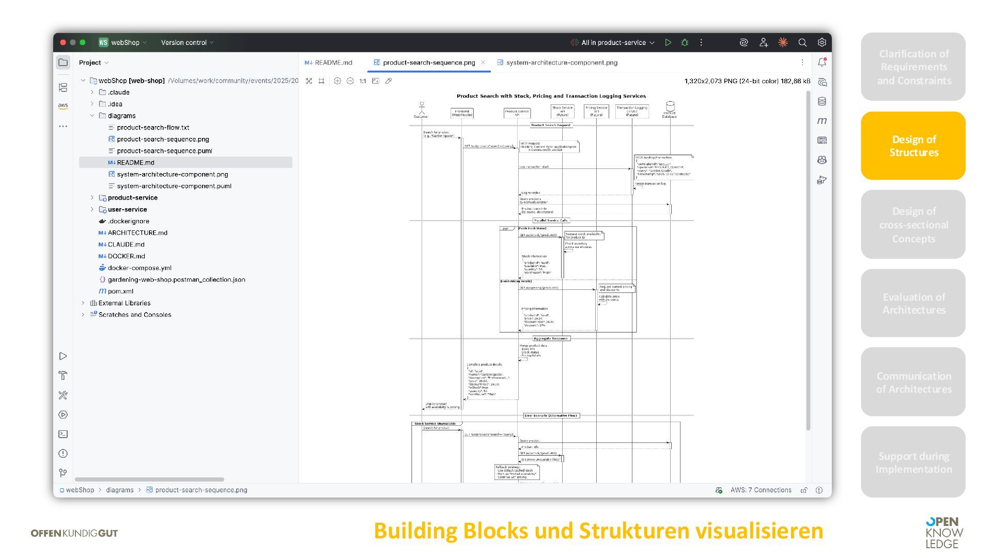Click the diagrams breadcrumb in status bar
992x558 pixels.
tap(119, 490)
